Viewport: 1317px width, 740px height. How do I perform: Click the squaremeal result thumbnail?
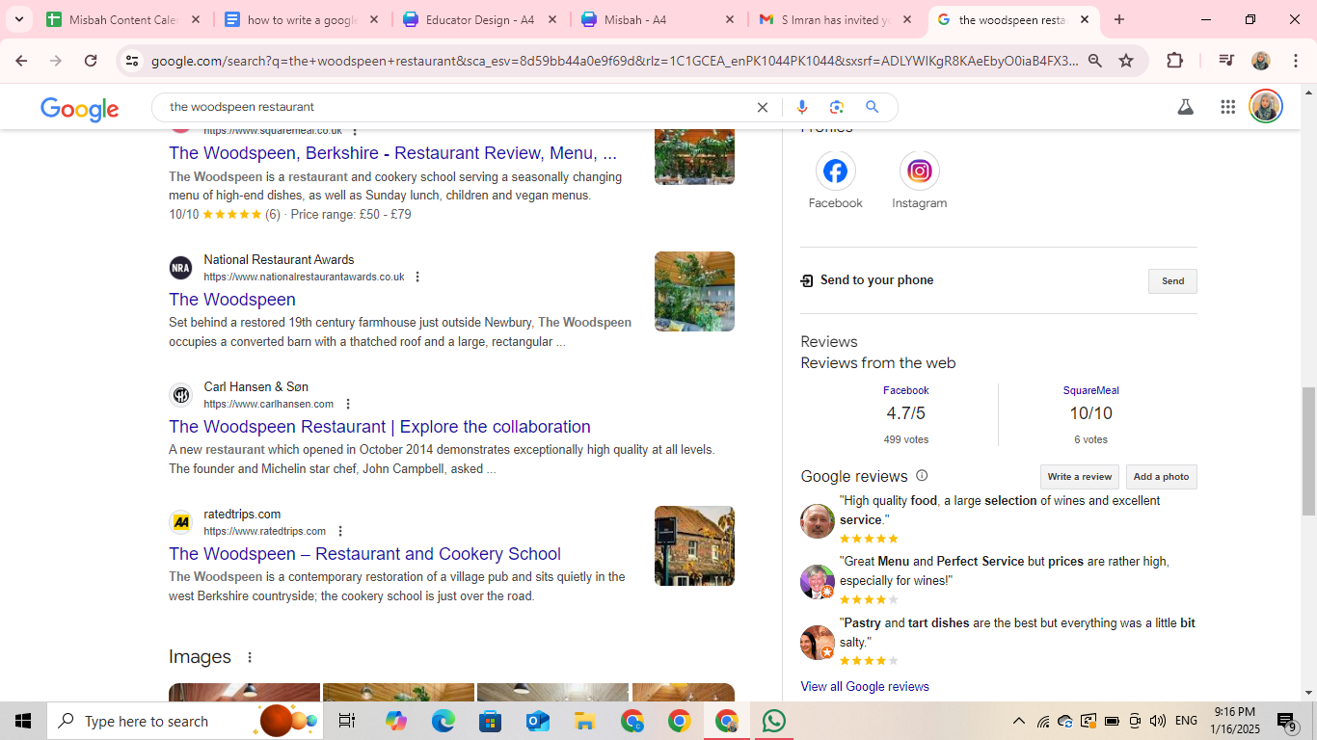point(694,157)
